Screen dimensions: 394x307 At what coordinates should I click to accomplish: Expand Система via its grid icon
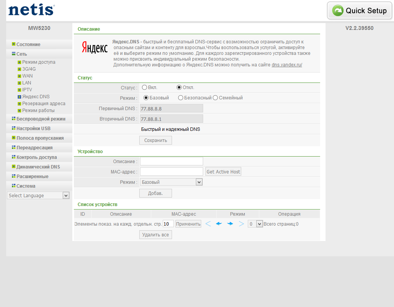click(x=13, y=186)
